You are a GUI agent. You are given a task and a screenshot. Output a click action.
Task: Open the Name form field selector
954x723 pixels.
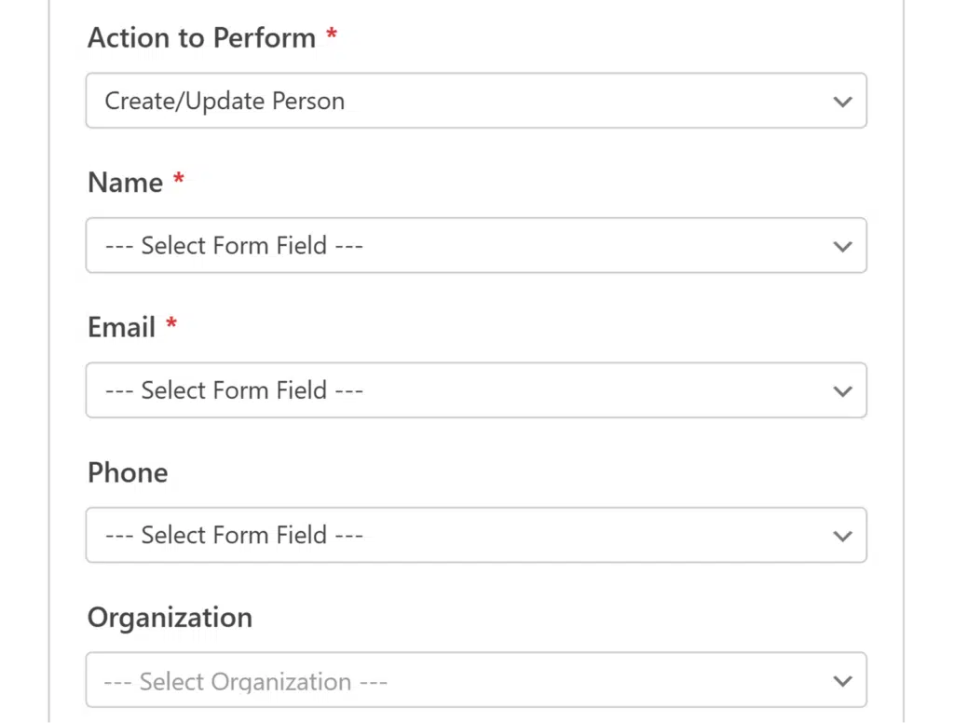coord(476,245)
